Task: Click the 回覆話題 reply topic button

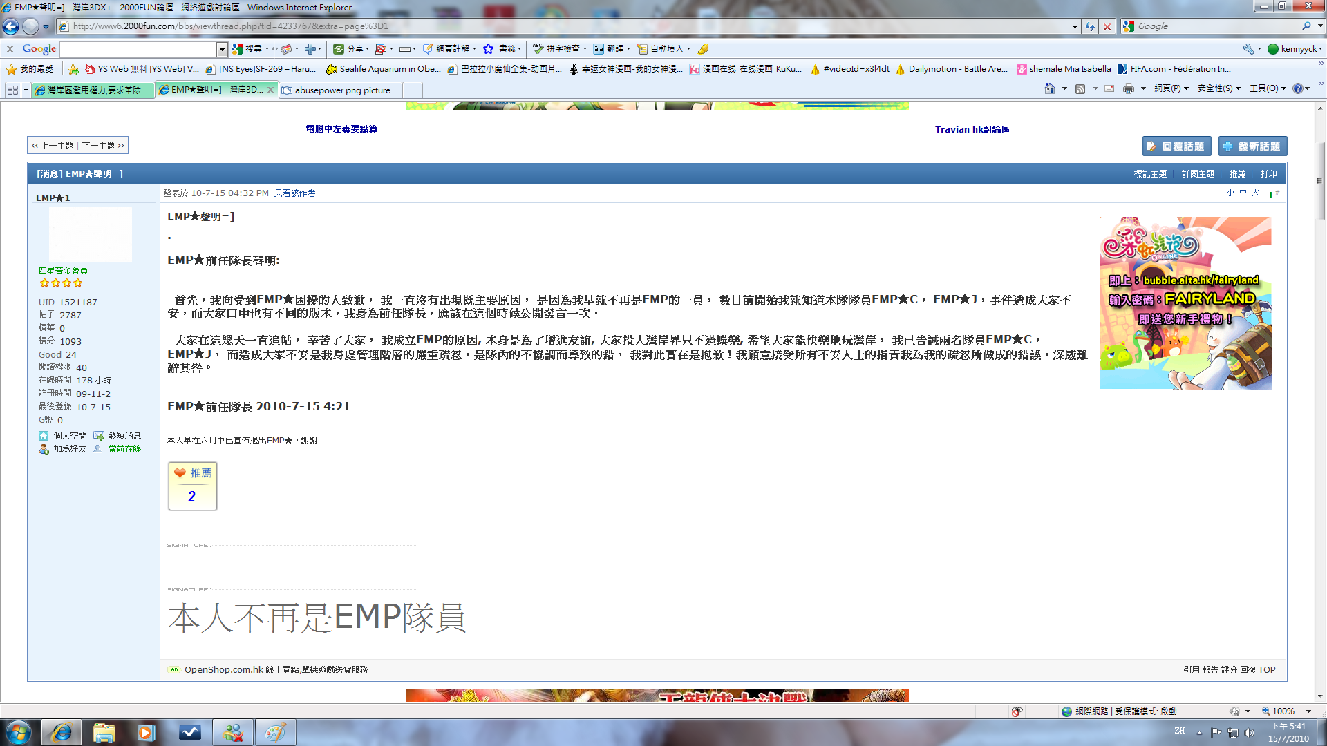Action: pyautogui.click(x=1176, y=146)
